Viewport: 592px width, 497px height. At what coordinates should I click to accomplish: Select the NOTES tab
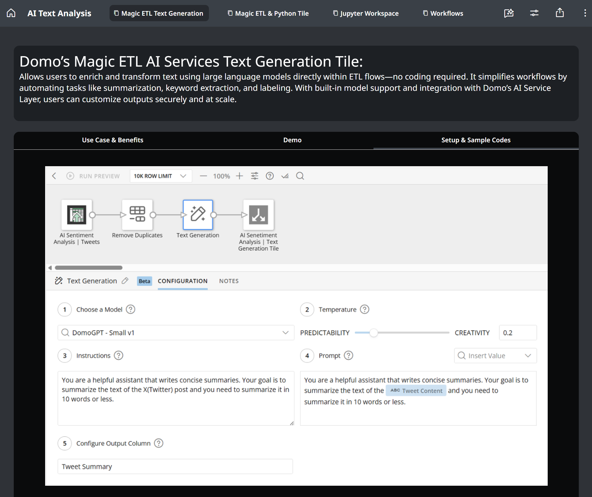229,281
